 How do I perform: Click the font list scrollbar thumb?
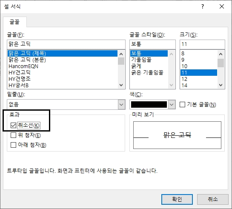121,61
